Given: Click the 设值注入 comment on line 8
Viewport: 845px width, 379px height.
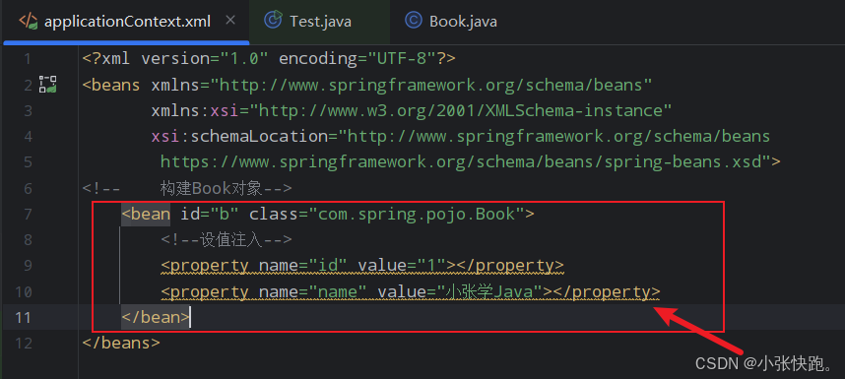Looking at the screenshot, I should [x=227, y=240].
